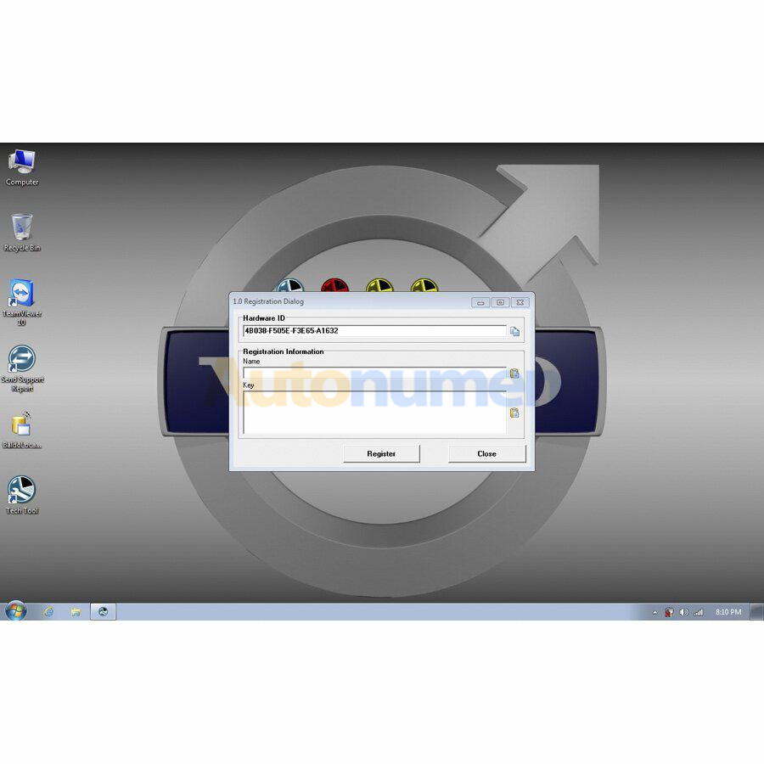This screenshot has height=764, width=764.
Task: Click the red round icon behind dialog
Action: [x=334, y=285]
